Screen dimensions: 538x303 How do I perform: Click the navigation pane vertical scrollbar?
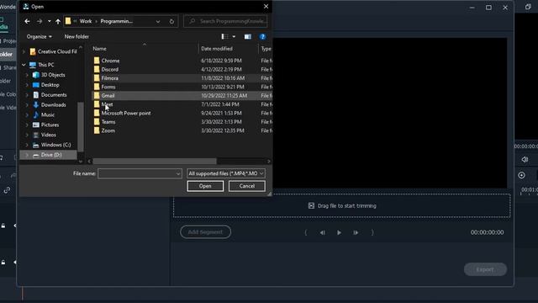[81, 126]
